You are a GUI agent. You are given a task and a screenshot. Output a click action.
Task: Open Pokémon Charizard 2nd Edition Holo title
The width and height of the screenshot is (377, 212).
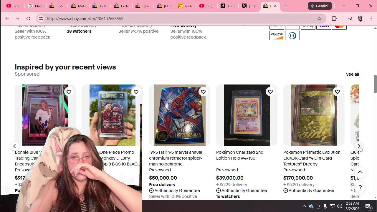pyautogui.click(x=240, y=155)
